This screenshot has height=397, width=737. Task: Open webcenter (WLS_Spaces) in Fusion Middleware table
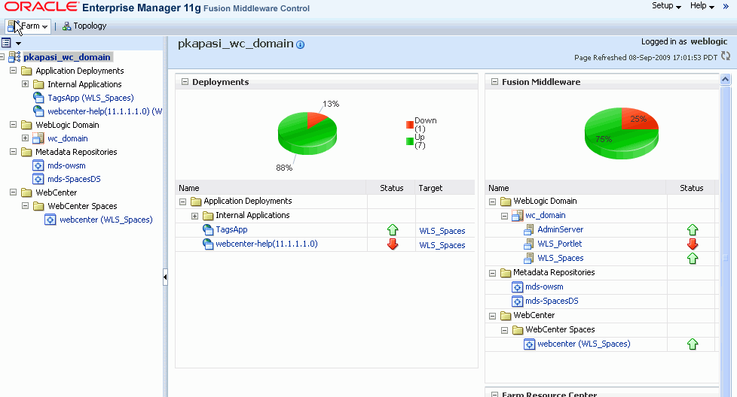pos(584,344)
